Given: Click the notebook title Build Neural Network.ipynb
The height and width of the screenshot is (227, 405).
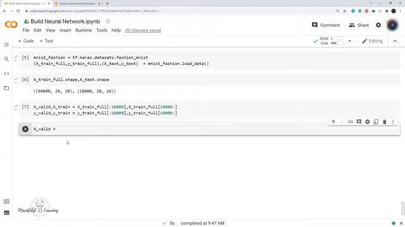Looking at the screenshot, I should pyautogui.click(x=65, y=21).
